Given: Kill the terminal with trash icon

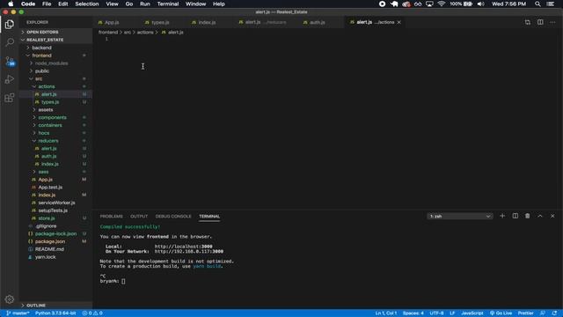Looking at the screenshot, I should pos(528,216).
